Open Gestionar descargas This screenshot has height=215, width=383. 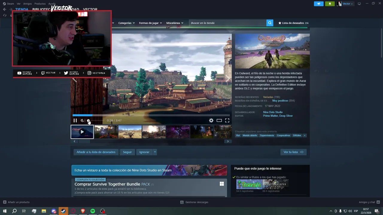(194, 202)
